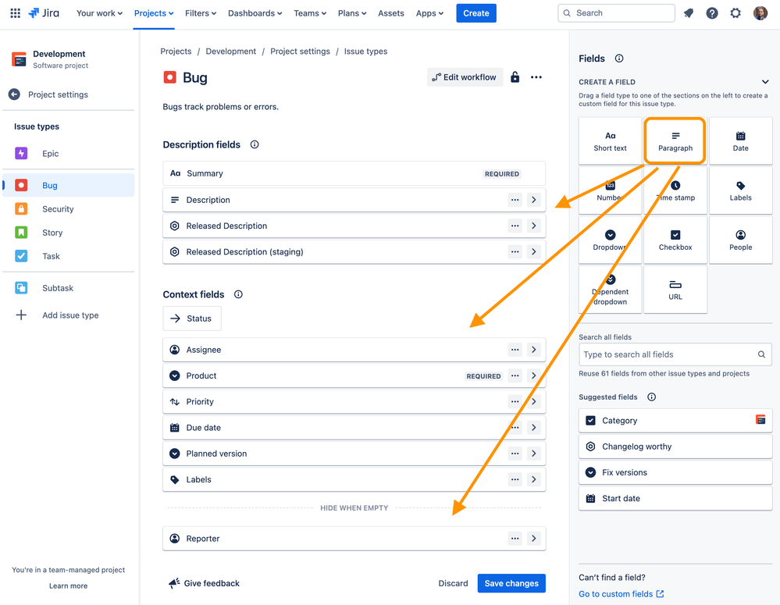Add the suggested Category field

(675, 421)
